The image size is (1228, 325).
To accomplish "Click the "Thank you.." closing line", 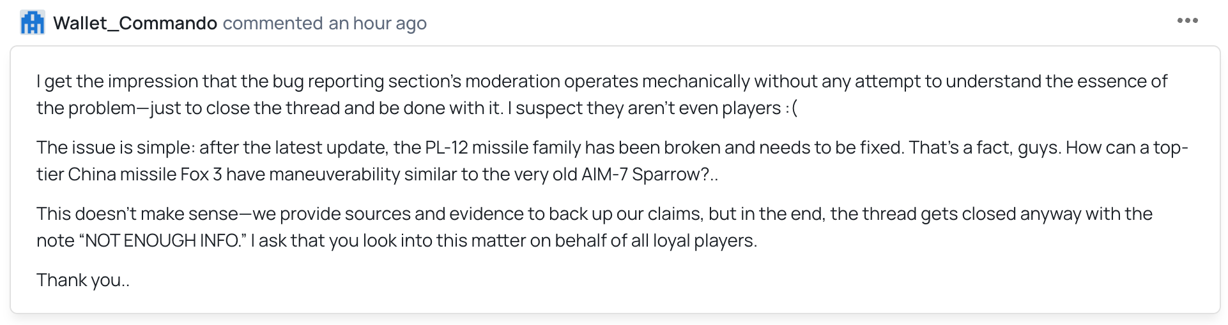I will [83, 280].
